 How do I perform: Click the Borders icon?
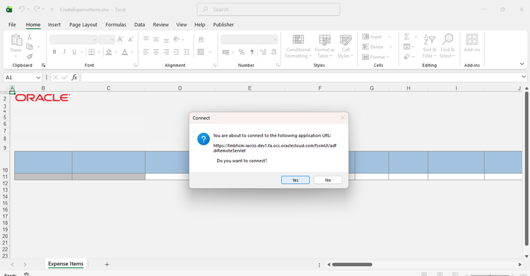[91, 52]
